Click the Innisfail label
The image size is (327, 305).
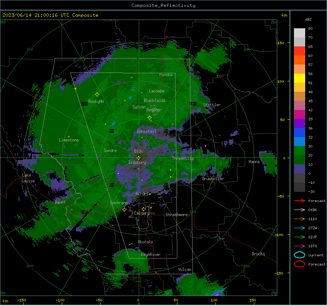(146, 131)
